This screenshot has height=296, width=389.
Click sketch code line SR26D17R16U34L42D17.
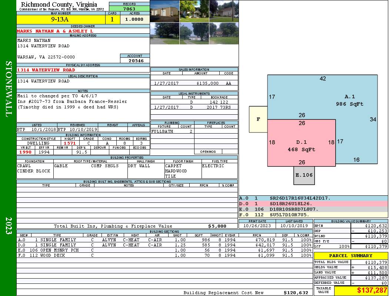coord(300,198)
